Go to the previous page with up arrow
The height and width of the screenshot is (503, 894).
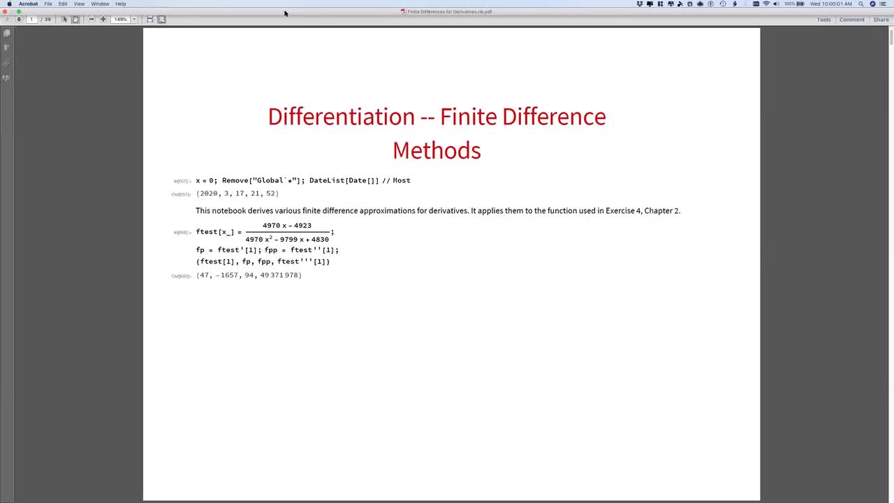tap(8, 20)
